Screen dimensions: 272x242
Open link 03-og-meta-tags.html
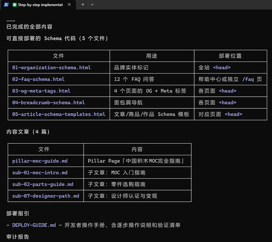click(41, 91)
